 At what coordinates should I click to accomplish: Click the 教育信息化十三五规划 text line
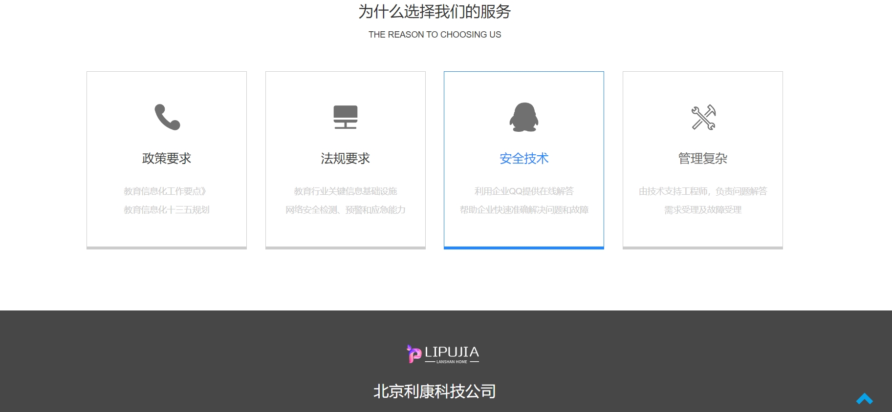coord(166,210)
